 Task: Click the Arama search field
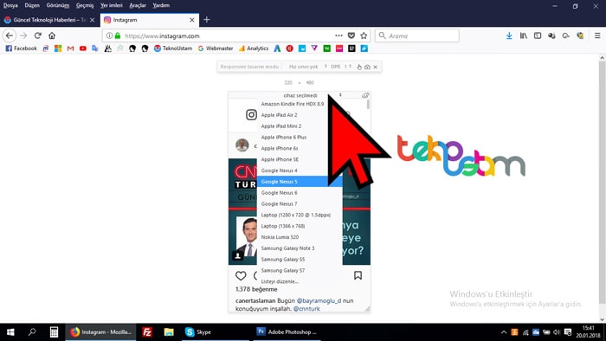[417, 35]
